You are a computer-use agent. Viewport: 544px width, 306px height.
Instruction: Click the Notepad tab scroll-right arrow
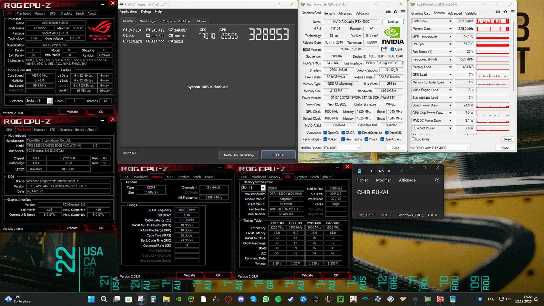pyautogui.click(x=389, y=171)
